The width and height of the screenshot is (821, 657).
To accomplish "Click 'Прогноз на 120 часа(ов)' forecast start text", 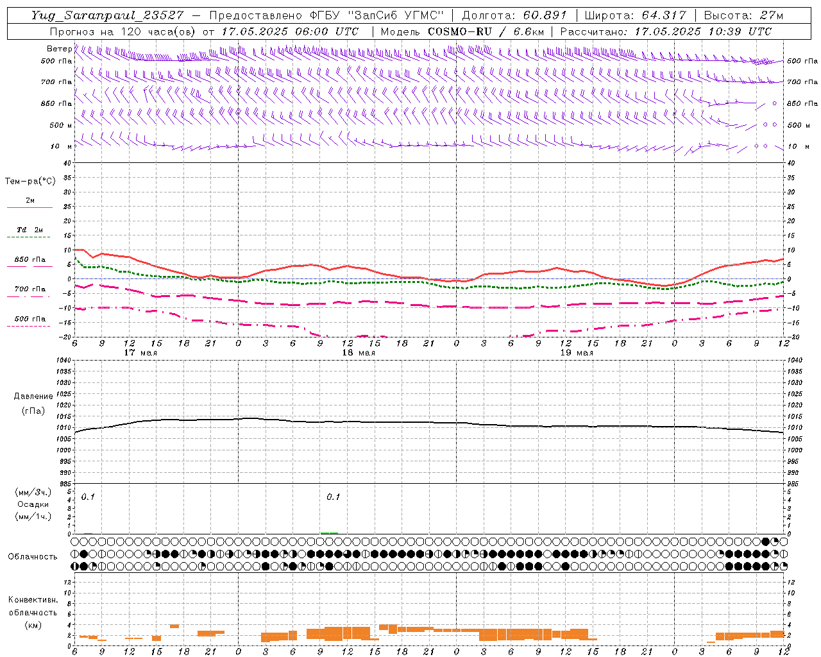I will [x=122, y=31].
